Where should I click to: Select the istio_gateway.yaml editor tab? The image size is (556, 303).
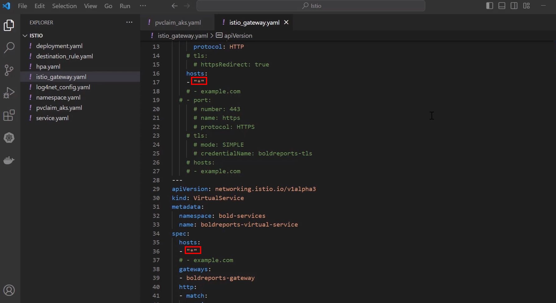[x=254, y=22]
